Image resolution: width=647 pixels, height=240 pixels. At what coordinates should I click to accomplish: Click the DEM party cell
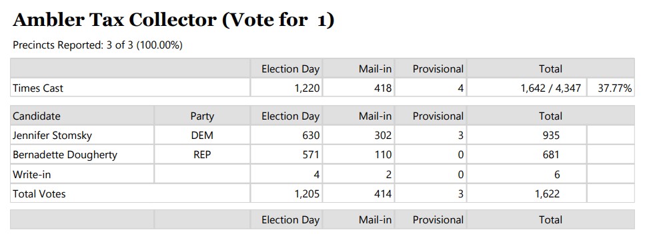click(x=202, y=135)
